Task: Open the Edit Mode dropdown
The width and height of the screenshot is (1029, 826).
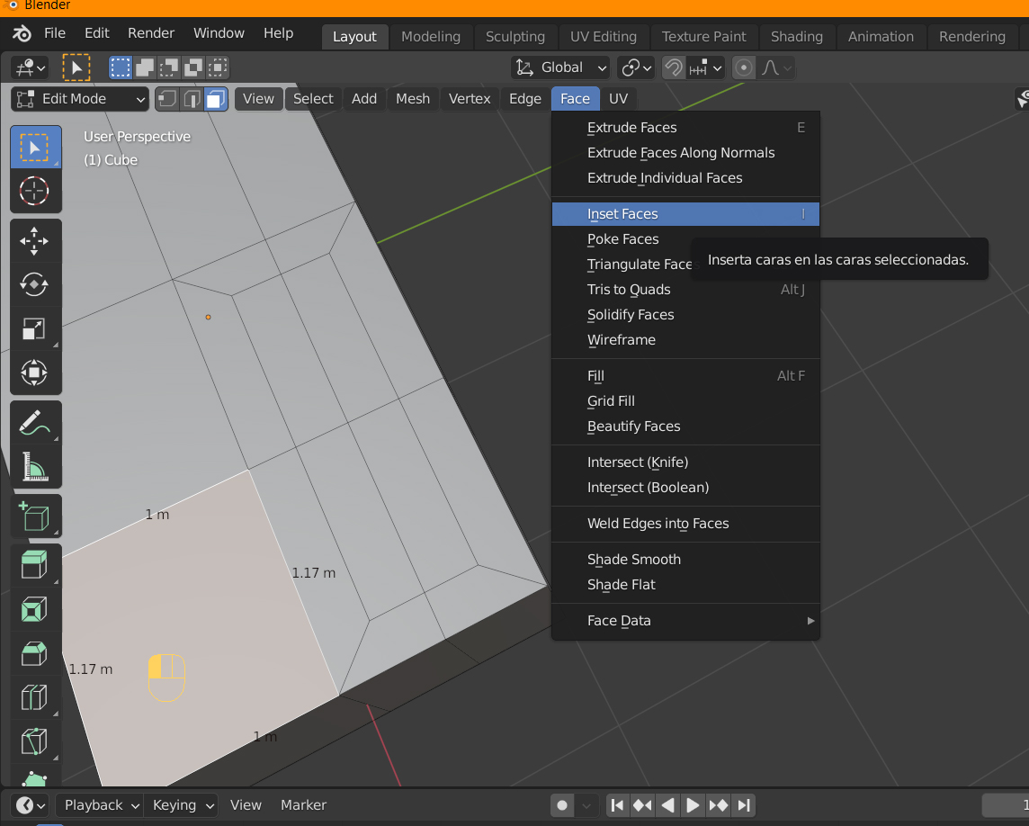Action: coord(80,99)
